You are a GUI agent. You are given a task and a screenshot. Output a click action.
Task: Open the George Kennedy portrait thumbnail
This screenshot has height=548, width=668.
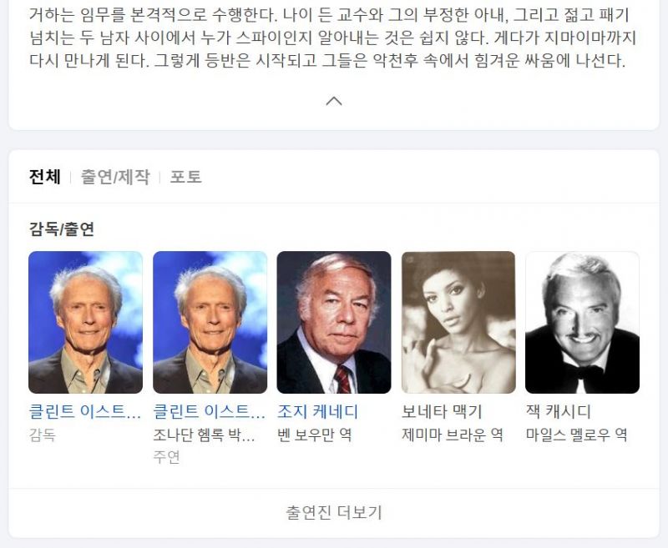pyautogui.click(x=334, y=322)
